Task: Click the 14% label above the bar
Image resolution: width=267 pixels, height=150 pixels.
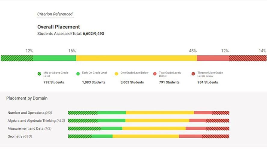Action: [x=262, y=51]
